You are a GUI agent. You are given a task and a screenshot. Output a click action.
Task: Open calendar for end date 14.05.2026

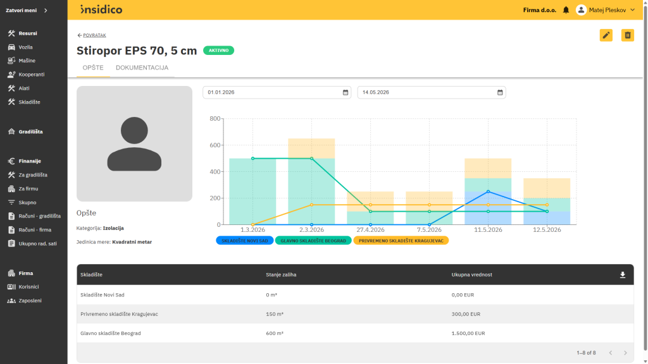(500, 92)
